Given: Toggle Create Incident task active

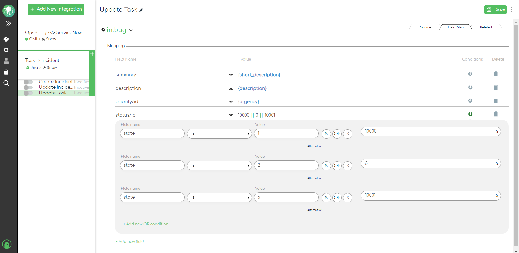Looking at the screenshot, I should (28, 82).
